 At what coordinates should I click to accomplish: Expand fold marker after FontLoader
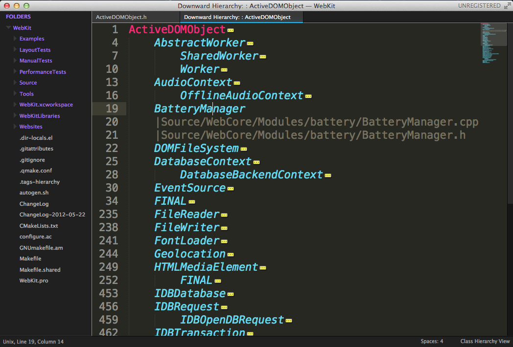pos(224,241)
